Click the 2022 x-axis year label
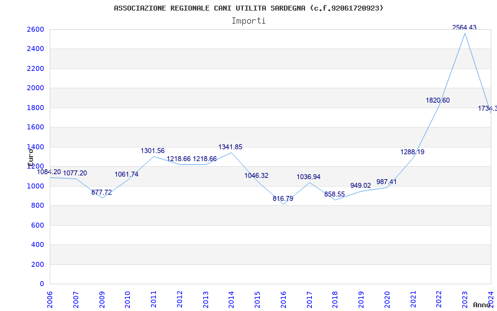 pos(439,300)
